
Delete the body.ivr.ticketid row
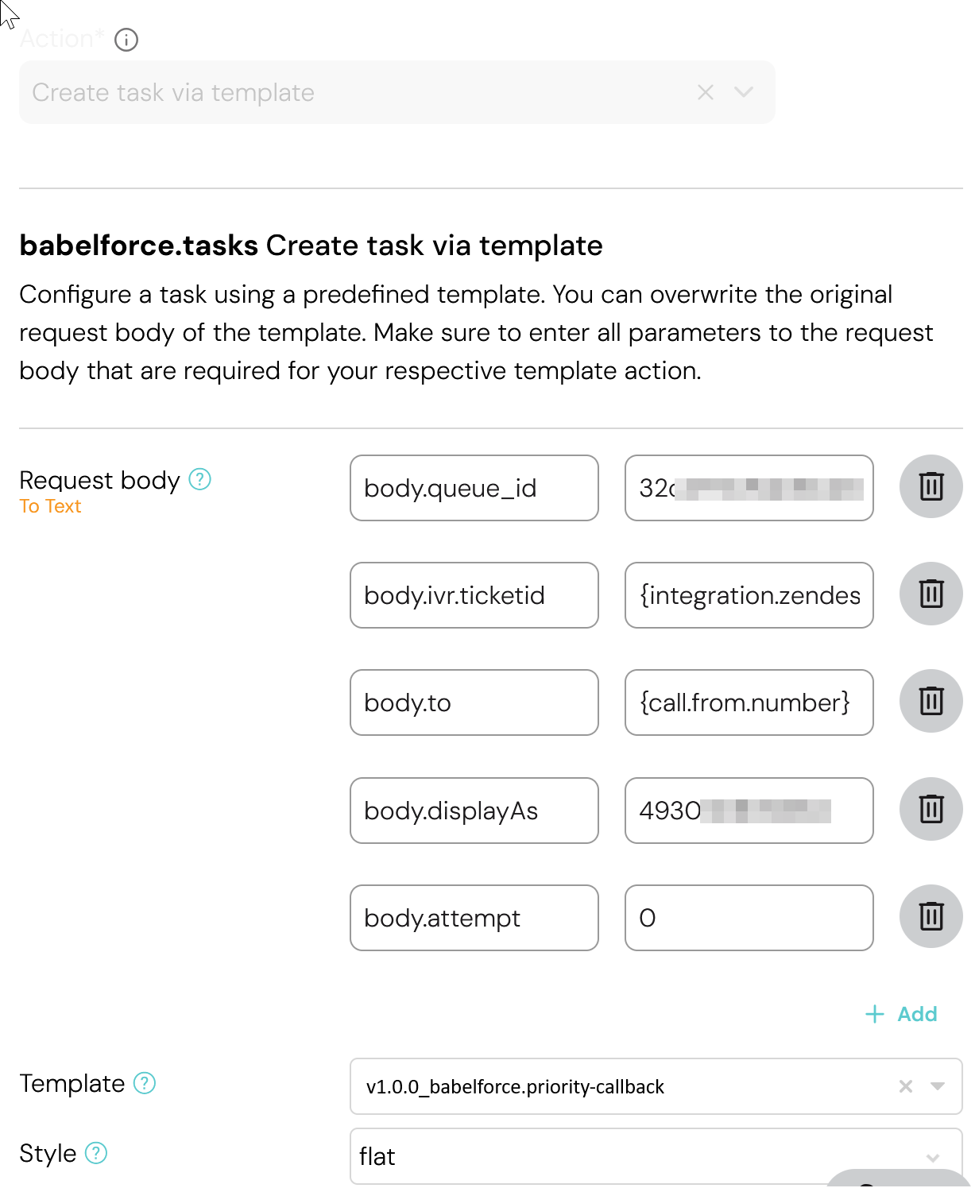[x=930, y=594]
